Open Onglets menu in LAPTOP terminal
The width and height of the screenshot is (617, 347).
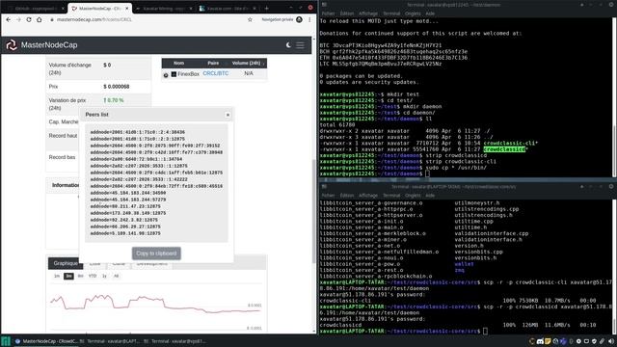click(x=413, y=195)
